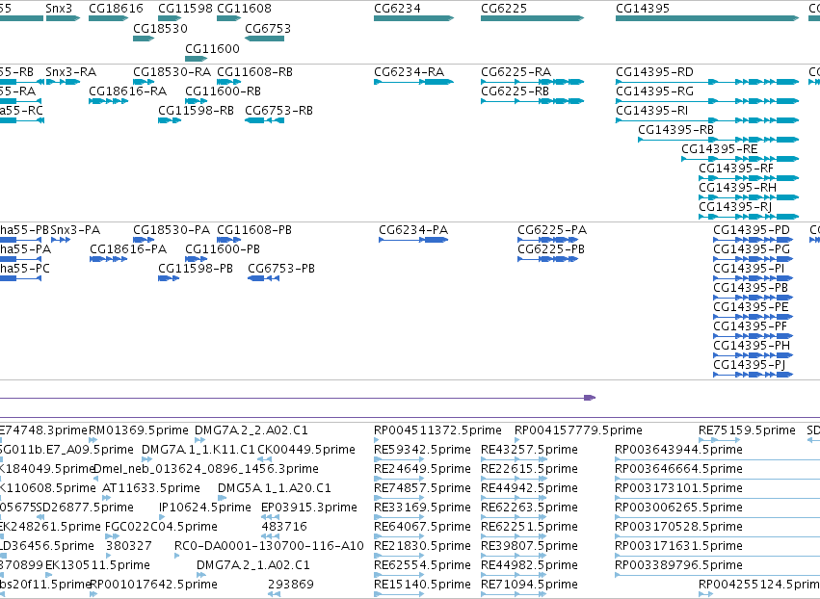The width and height of the screenshot is (820, 599).
Task: Select the Snx3 gene feature
Action: tap(63, 18)
